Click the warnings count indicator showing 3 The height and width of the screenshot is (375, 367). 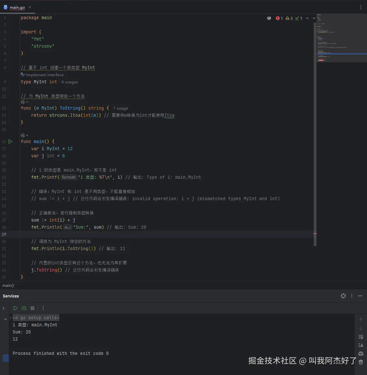point(289,18)
